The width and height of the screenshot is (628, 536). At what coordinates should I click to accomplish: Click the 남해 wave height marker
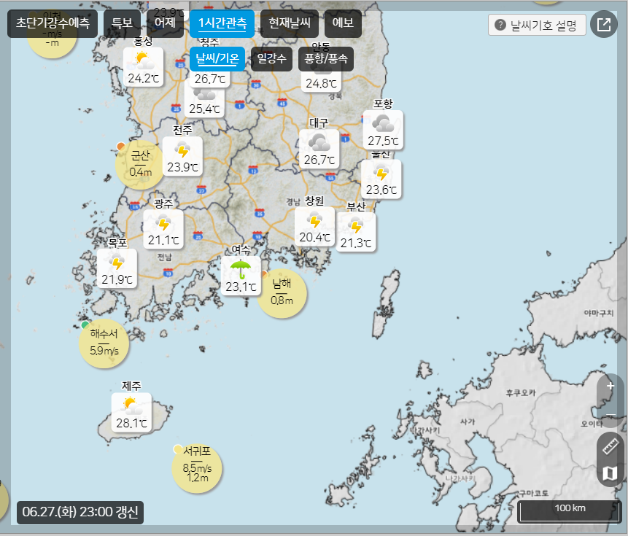[x=282, y=292]
